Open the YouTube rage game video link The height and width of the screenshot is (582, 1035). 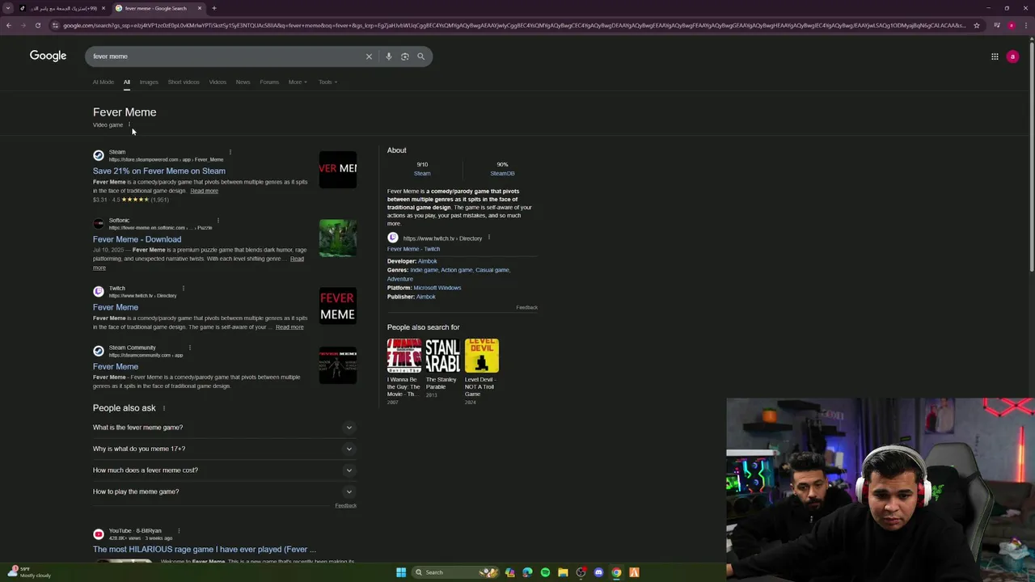coord(205,550)
